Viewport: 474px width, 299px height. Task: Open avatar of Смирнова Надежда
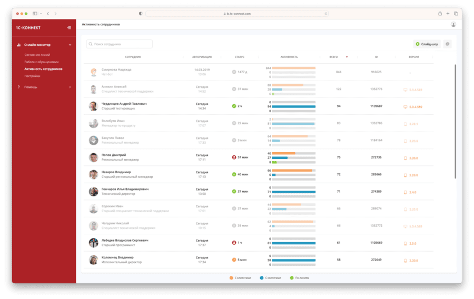[x=93, y=72]
